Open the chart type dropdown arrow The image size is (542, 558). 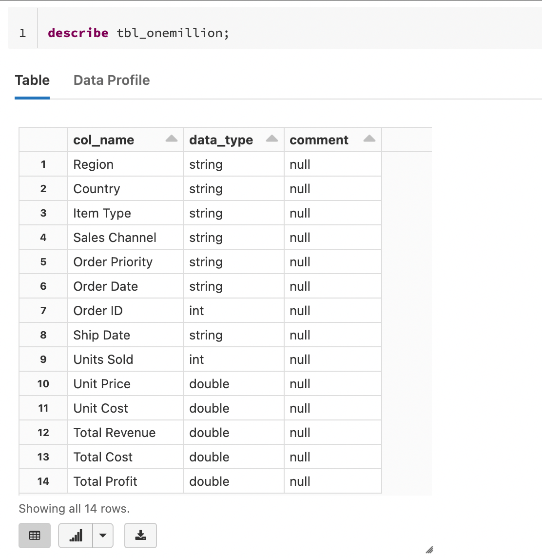pyautogui.click(x=103, y=535)
